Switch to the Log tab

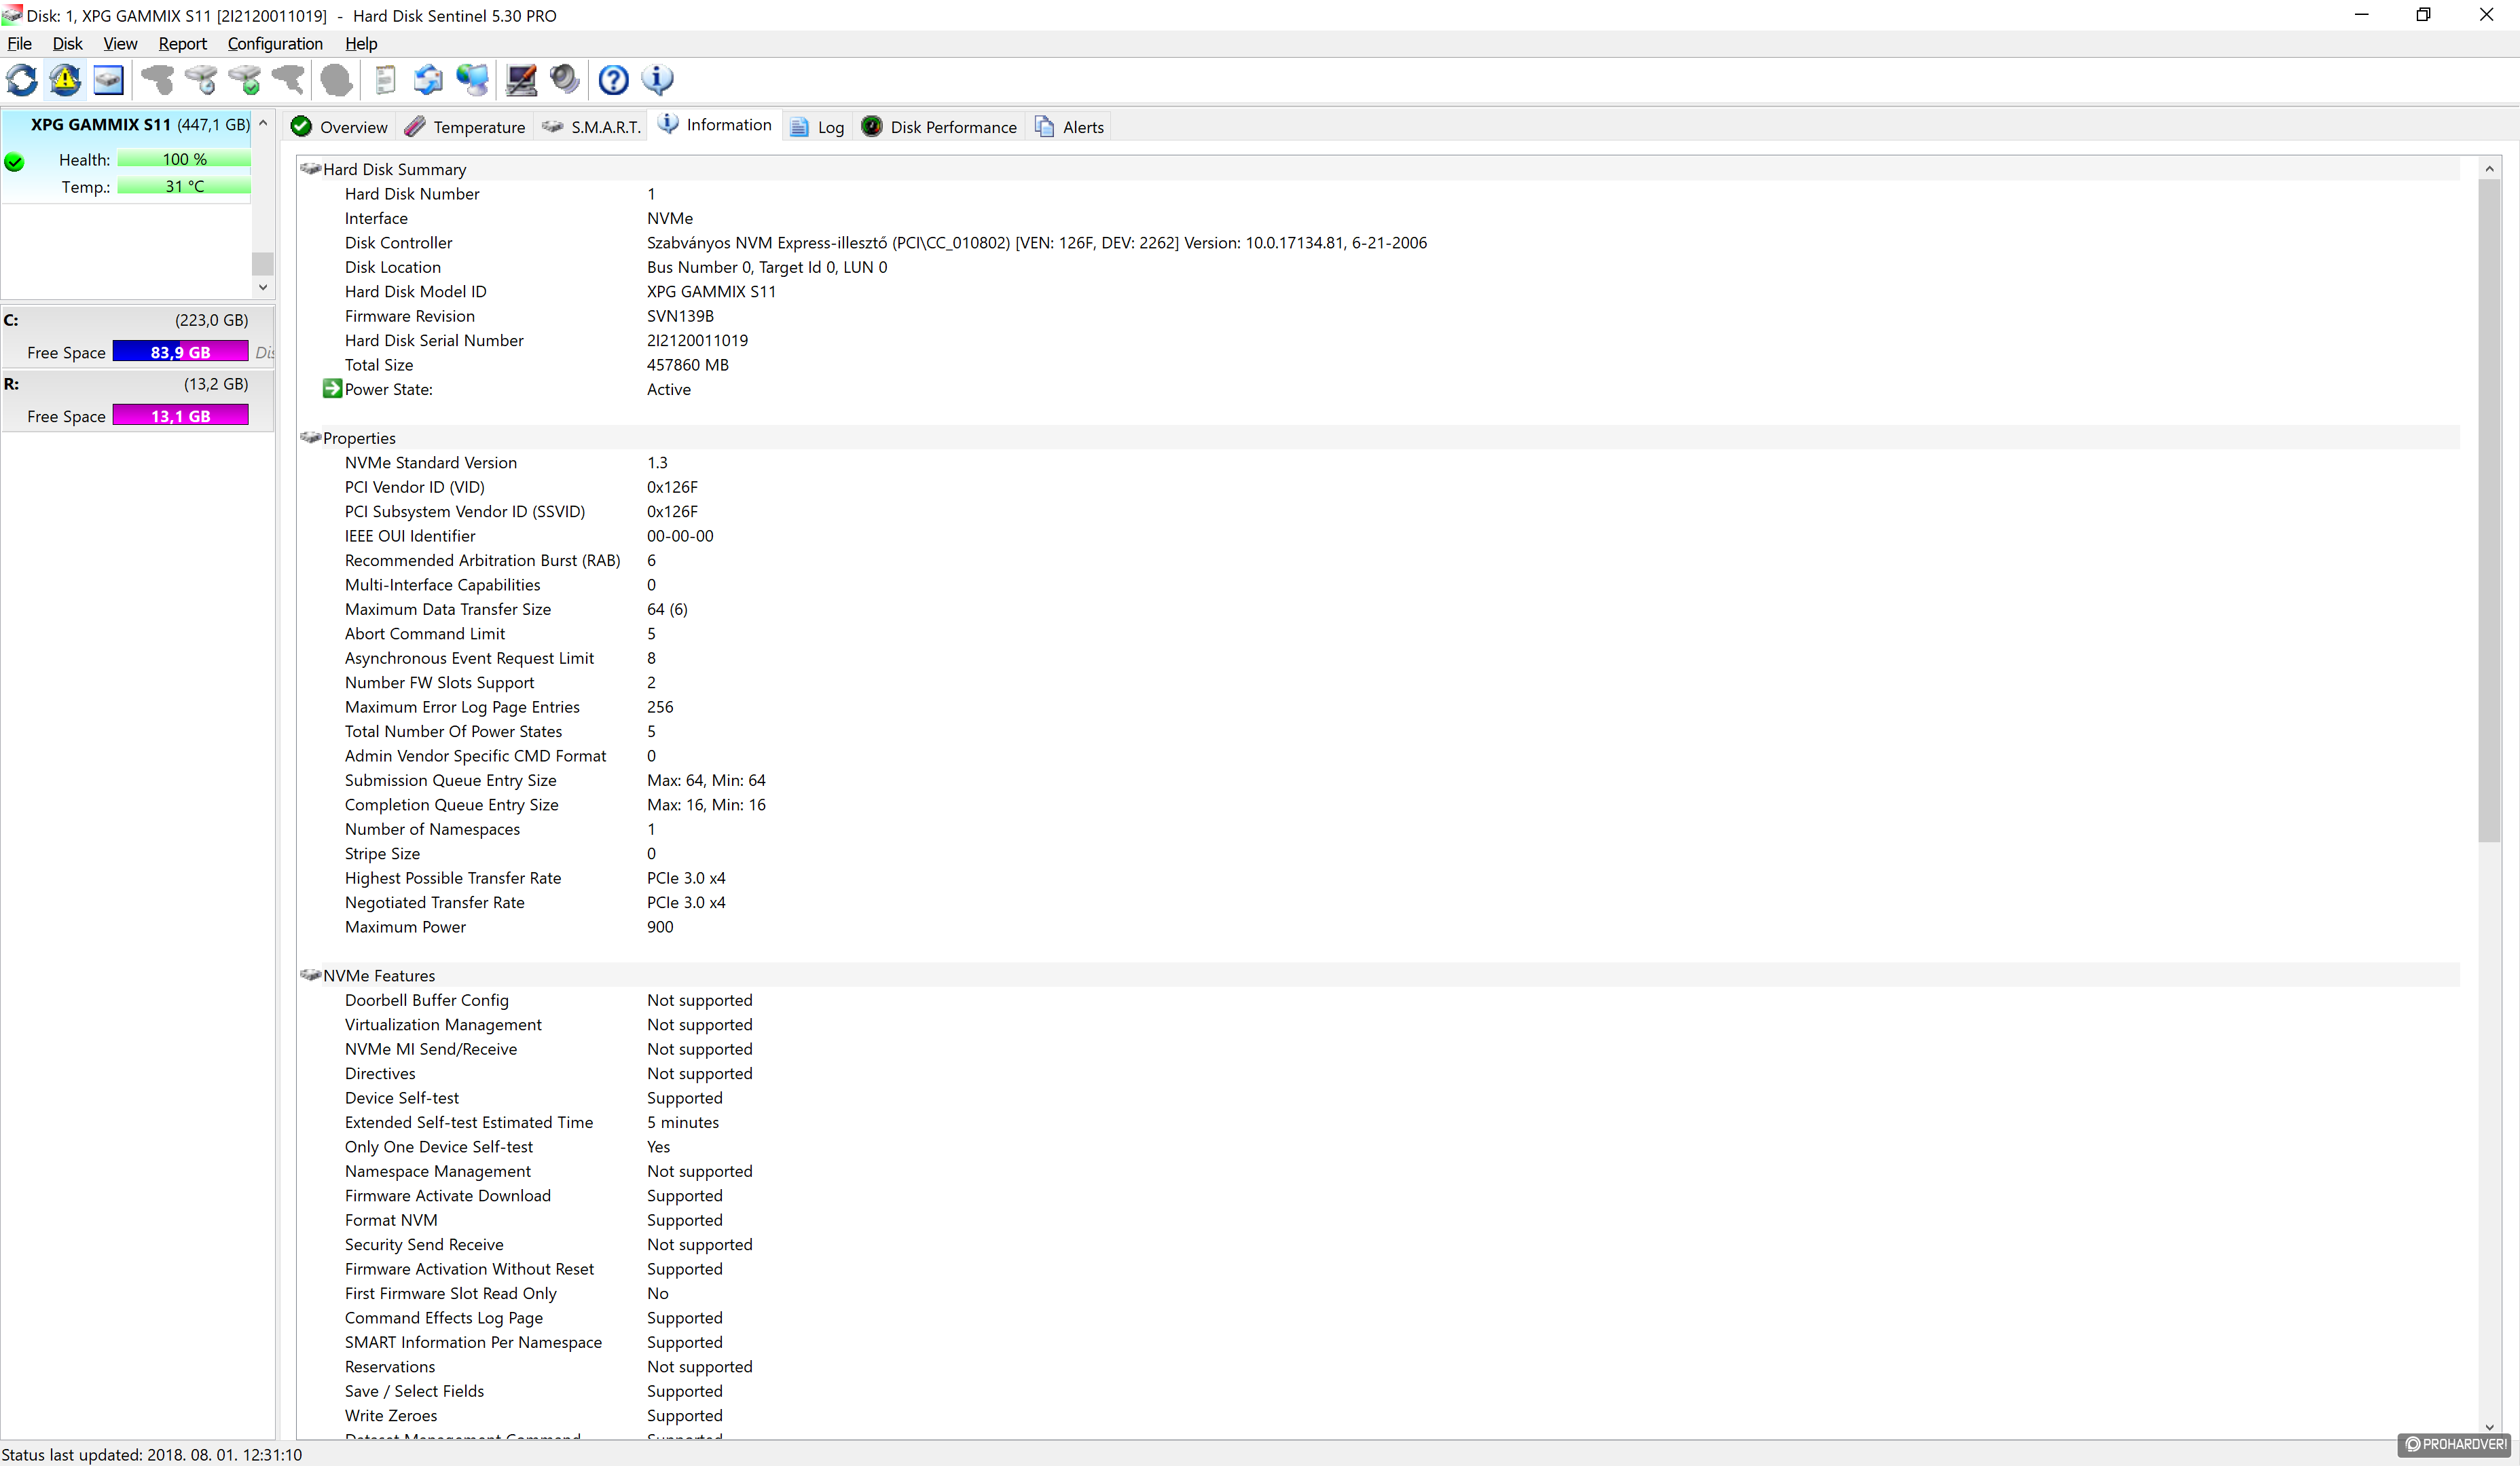[817, 127]
